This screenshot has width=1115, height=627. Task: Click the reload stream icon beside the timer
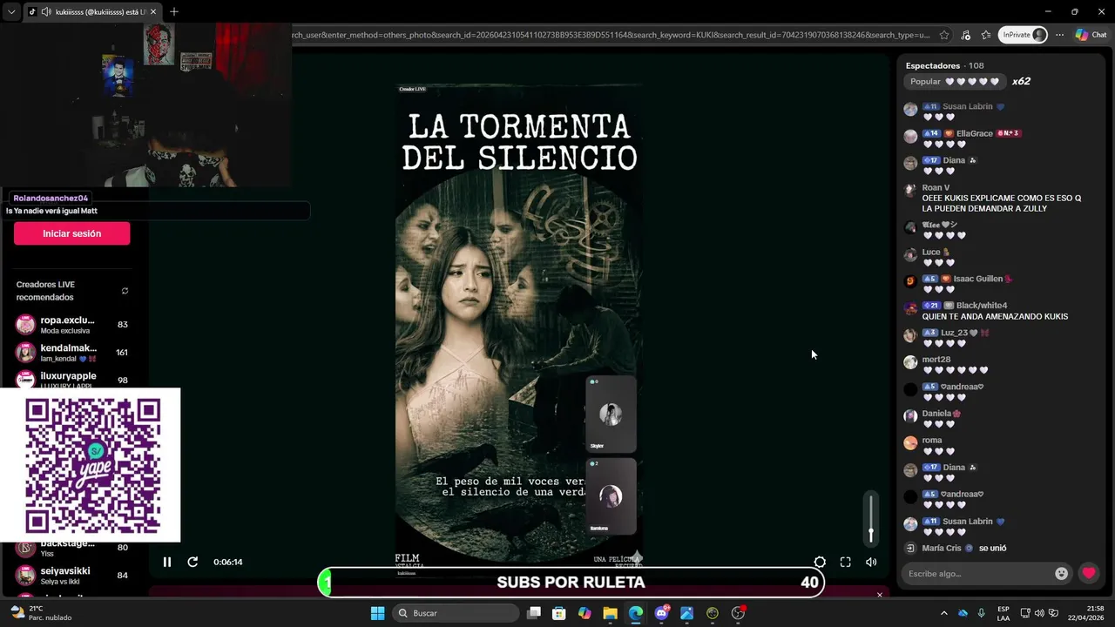coord(193,562)
